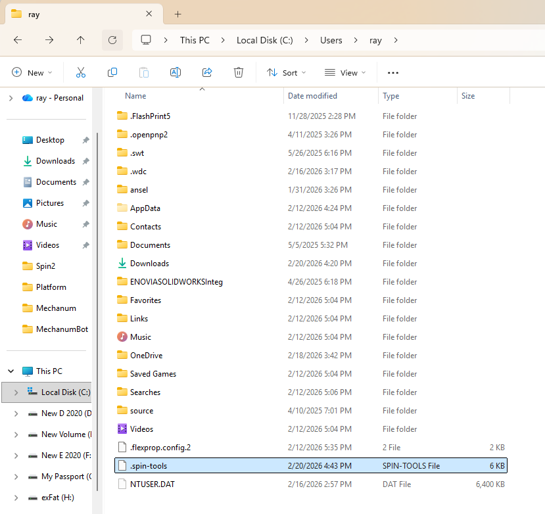Viewport: 545px width, 514px height.
Task: Go up one folder level arrow
Action: 80,40
